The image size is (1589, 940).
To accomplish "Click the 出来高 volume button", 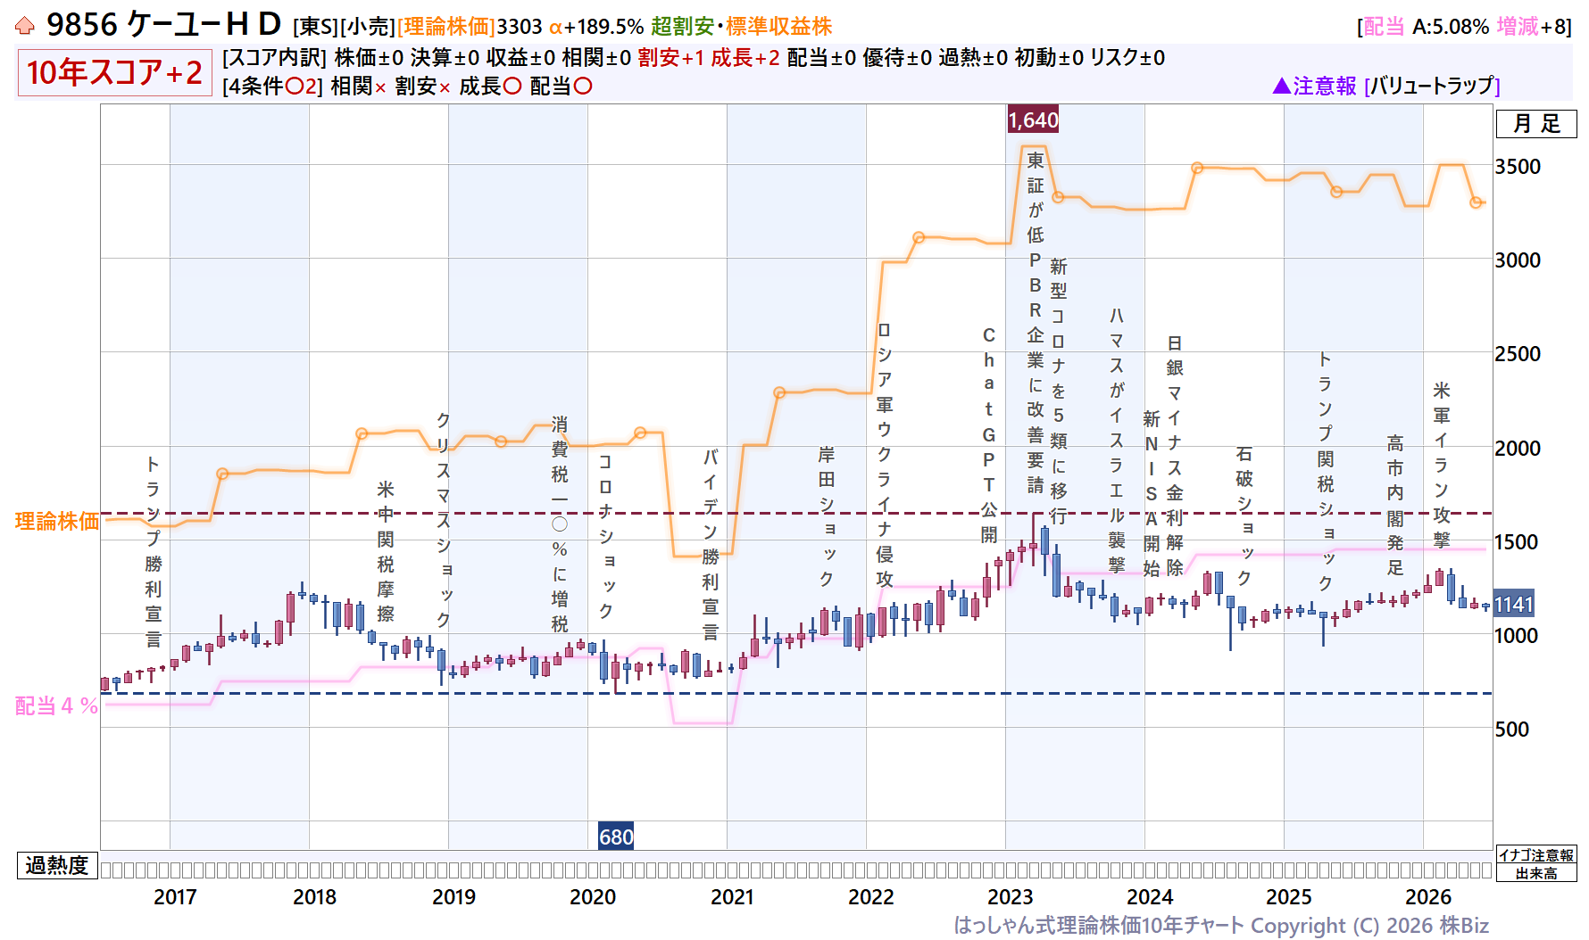I will coord(1536,873).
